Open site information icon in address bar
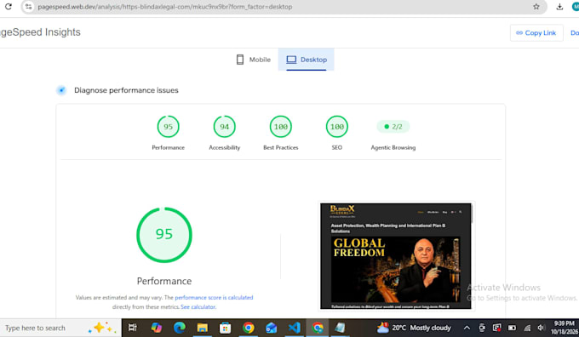 tap(28, 7)
